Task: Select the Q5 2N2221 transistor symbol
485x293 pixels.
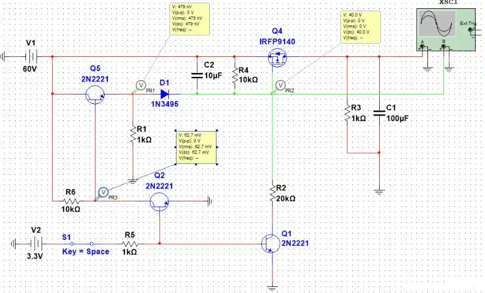Action: [95, 95]
